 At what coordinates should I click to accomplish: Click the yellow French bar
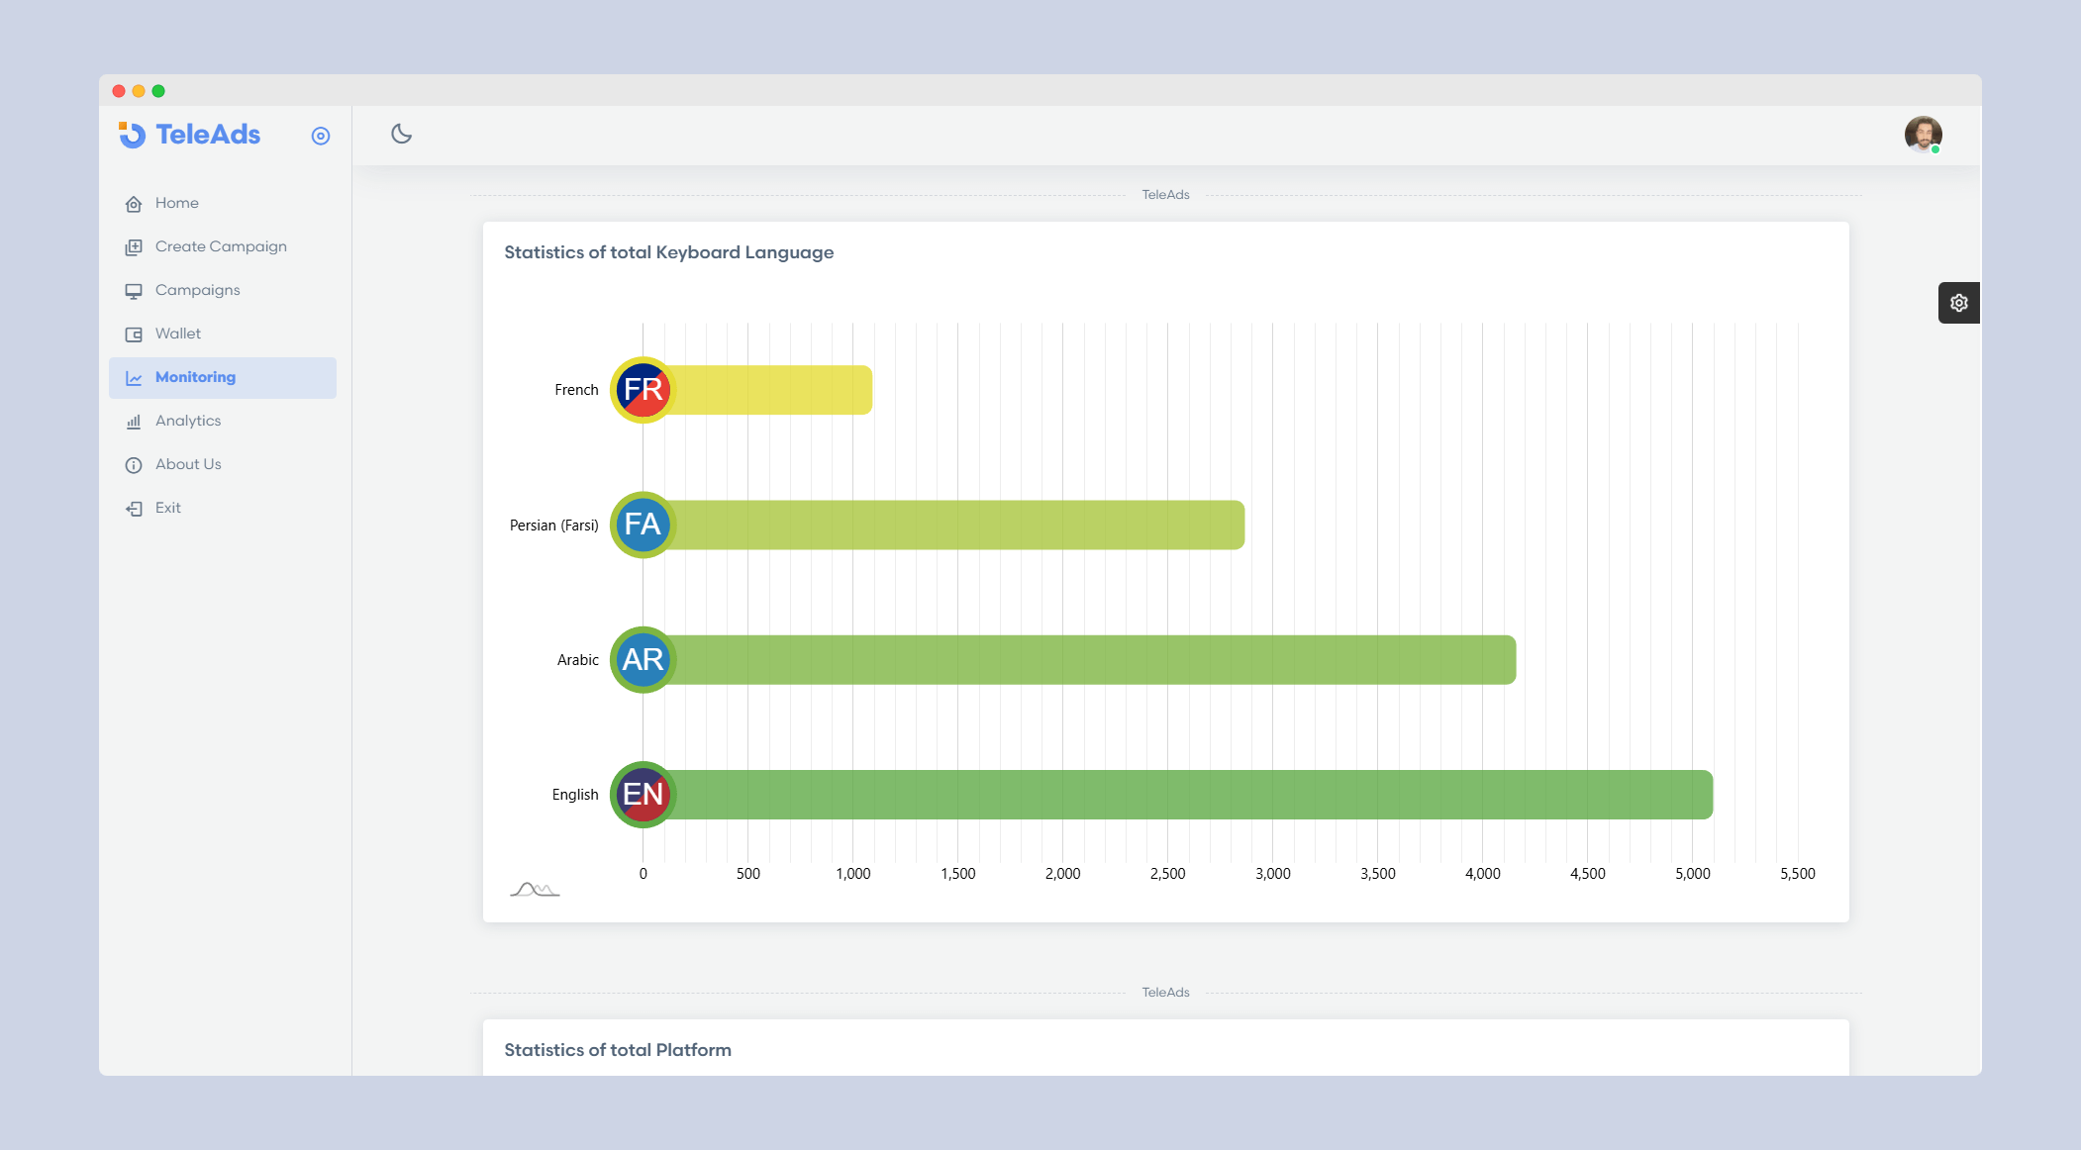point(772,390)
